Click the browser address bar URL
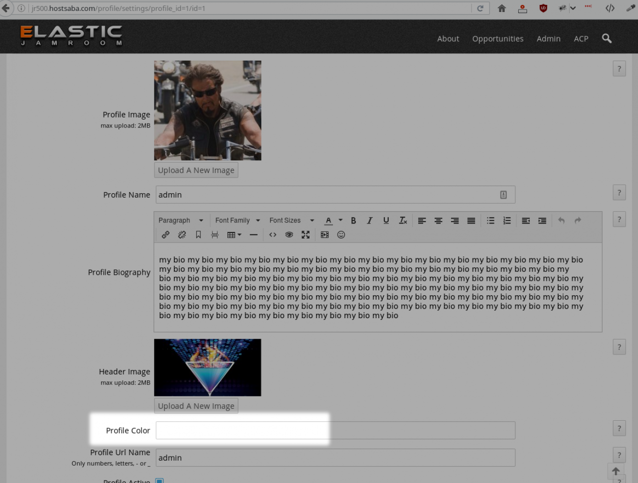 pos(118,8)
